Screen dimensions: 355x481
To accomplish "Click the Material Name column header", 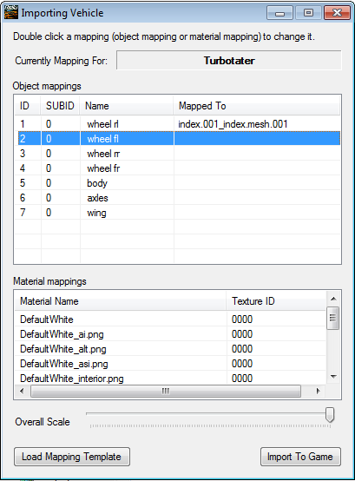I will pos(121,301).
